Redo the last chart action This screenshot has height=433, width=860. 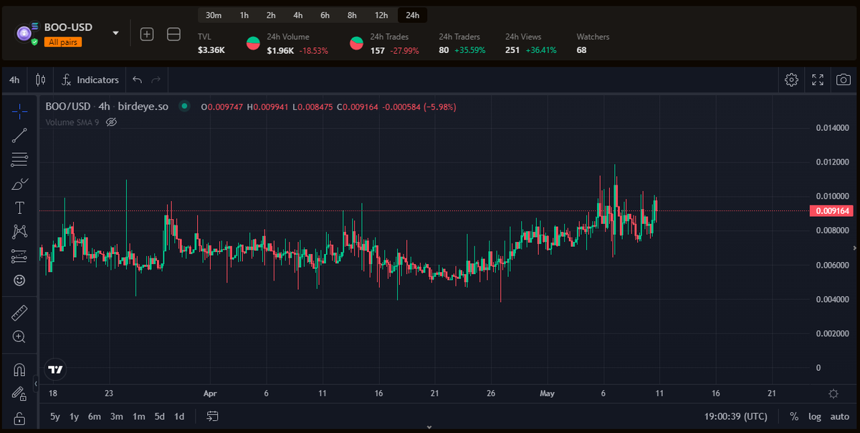click(156, 80)
